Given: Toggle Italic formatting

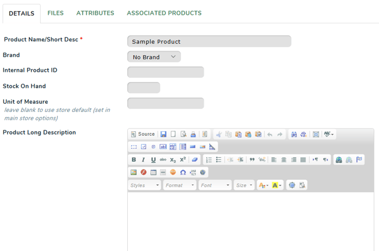Looking at the screenshot, I should point(143,160).
